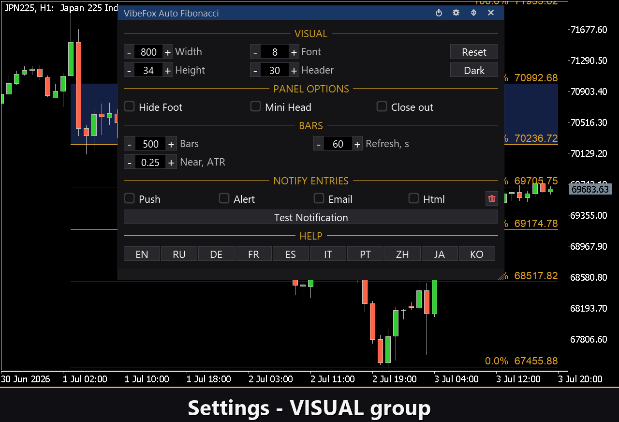The image size is (619, 422).
Task: Click the resize grip at the panel corner
Action: 501,276
